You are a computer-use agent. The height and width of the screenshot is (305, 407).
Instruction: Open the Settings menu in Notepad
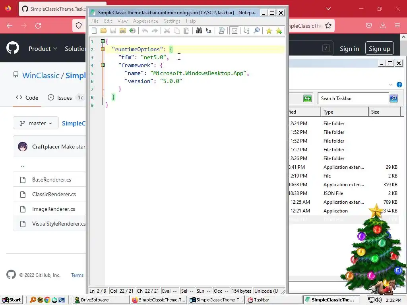click(172, 21)
